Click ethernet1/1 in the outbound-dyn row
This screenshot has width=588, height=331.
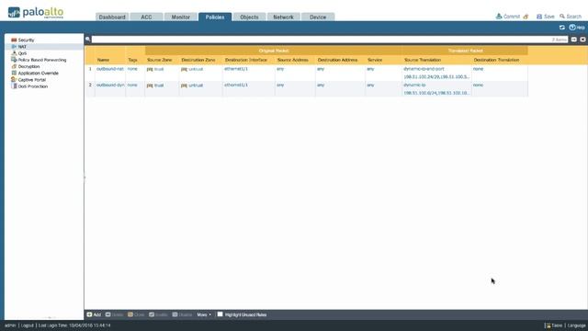[x=236, y=86]
